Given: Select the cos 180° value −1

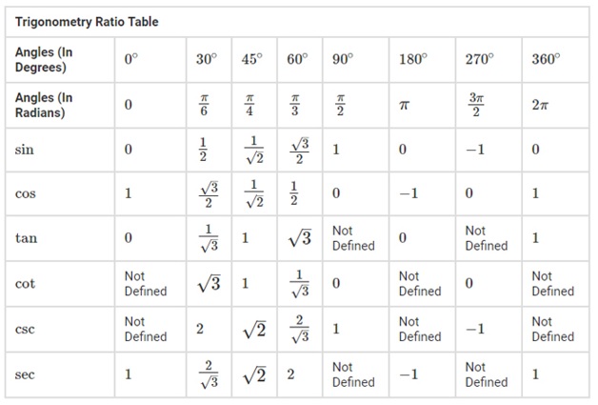Looking at the screenshot, I should pos(409,193).
